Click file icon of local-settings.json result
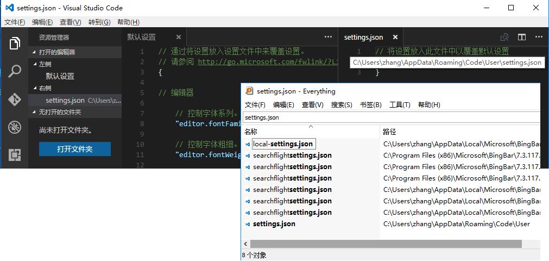The width and height of the screenshot is (549, 261). tap(248, 144)
